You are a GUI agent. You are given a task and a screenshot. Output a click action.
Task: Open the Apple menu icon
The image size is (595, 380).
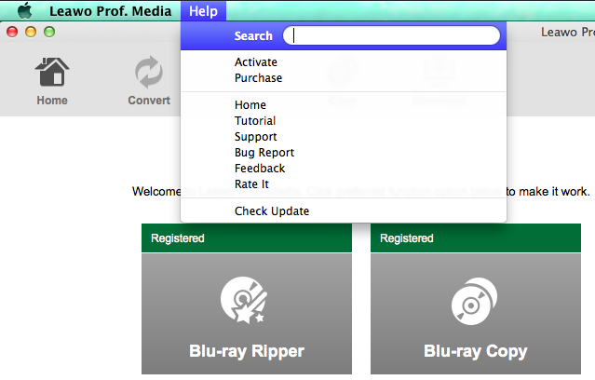point(25,10)
